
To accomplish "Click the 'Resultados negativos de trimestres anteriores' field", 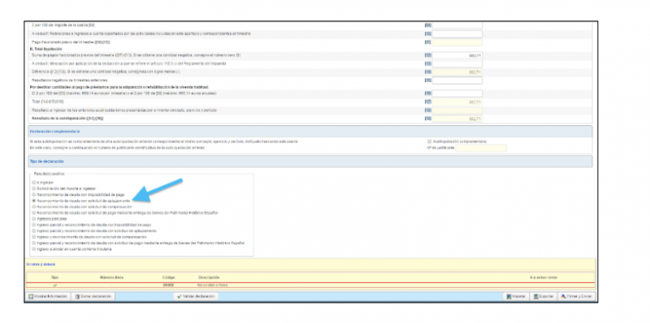I will [x=457, y=80].
